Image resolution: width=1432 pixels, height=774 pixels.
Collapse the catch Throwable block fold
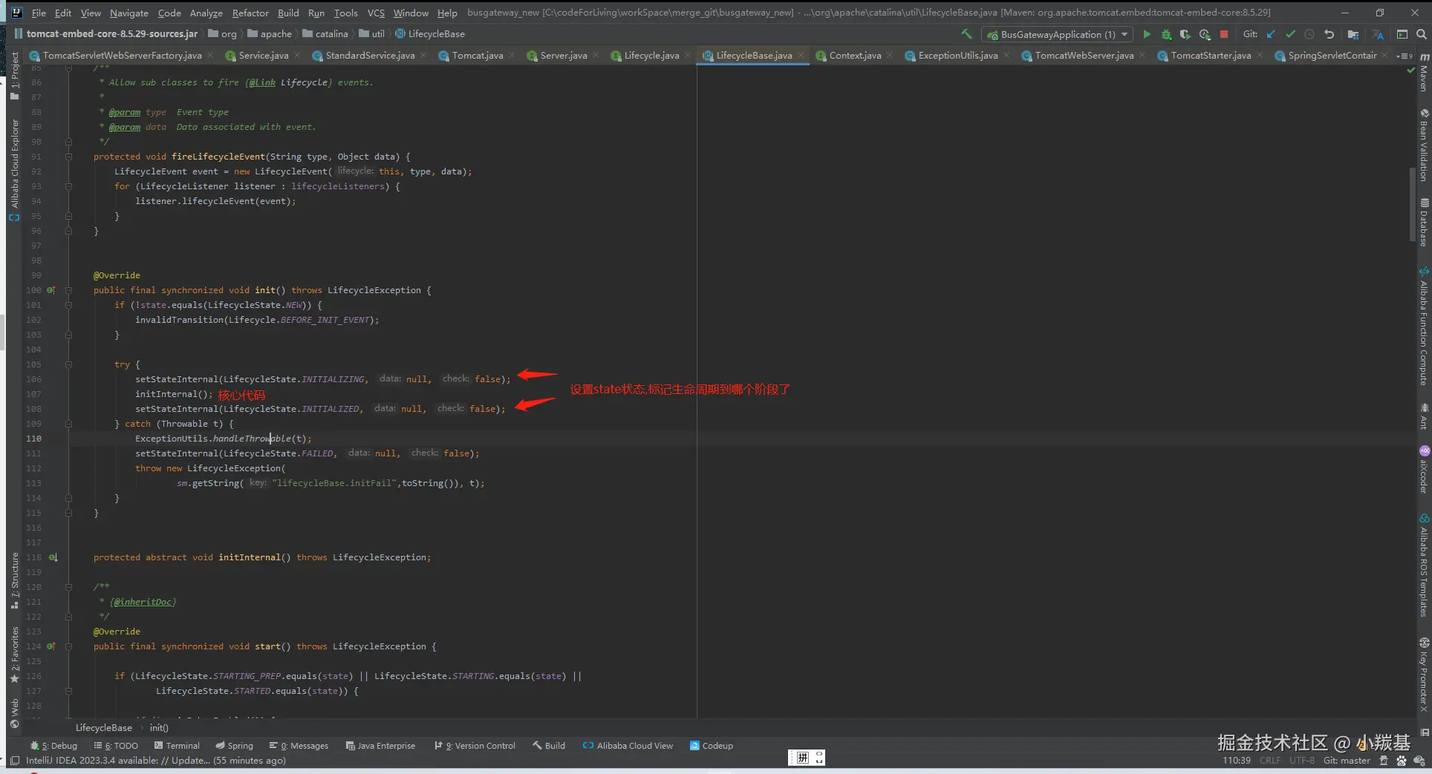point(68,424)
